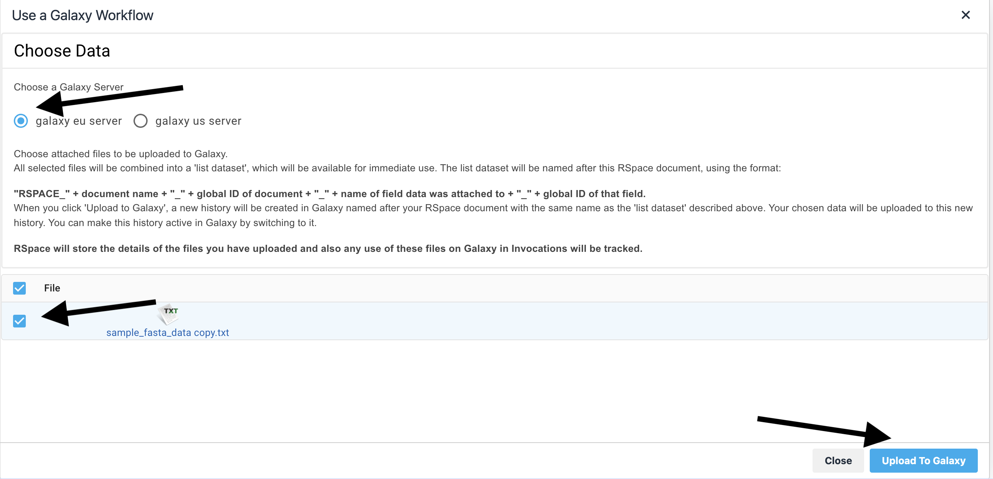Select the galaxy us server radio button

point(140,121)
